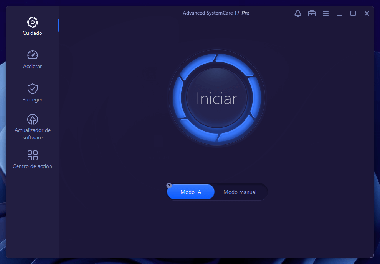Maximize the Advanced SystemCare window
This screenshot has width=380, height=264.
tap(353, 13)
